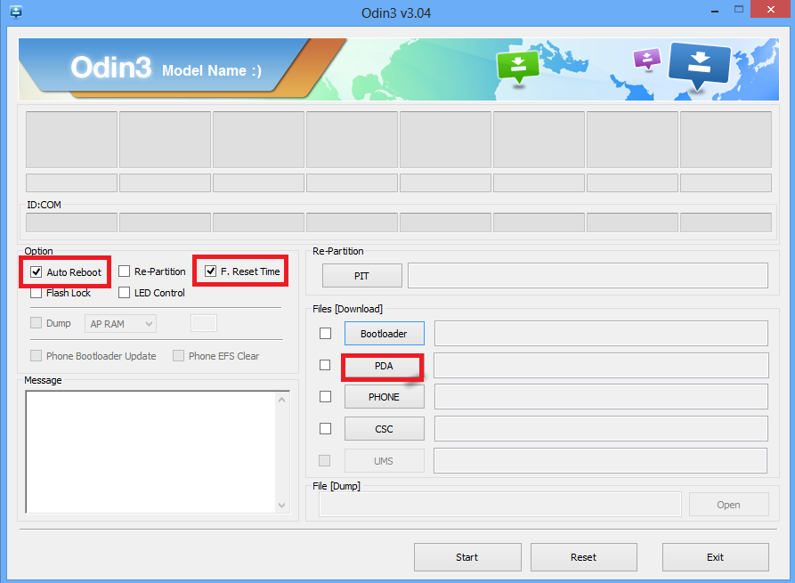Disable the F. Reset Time option
Image resolution: width=795 pixels, height=583 pixels.
210,271
